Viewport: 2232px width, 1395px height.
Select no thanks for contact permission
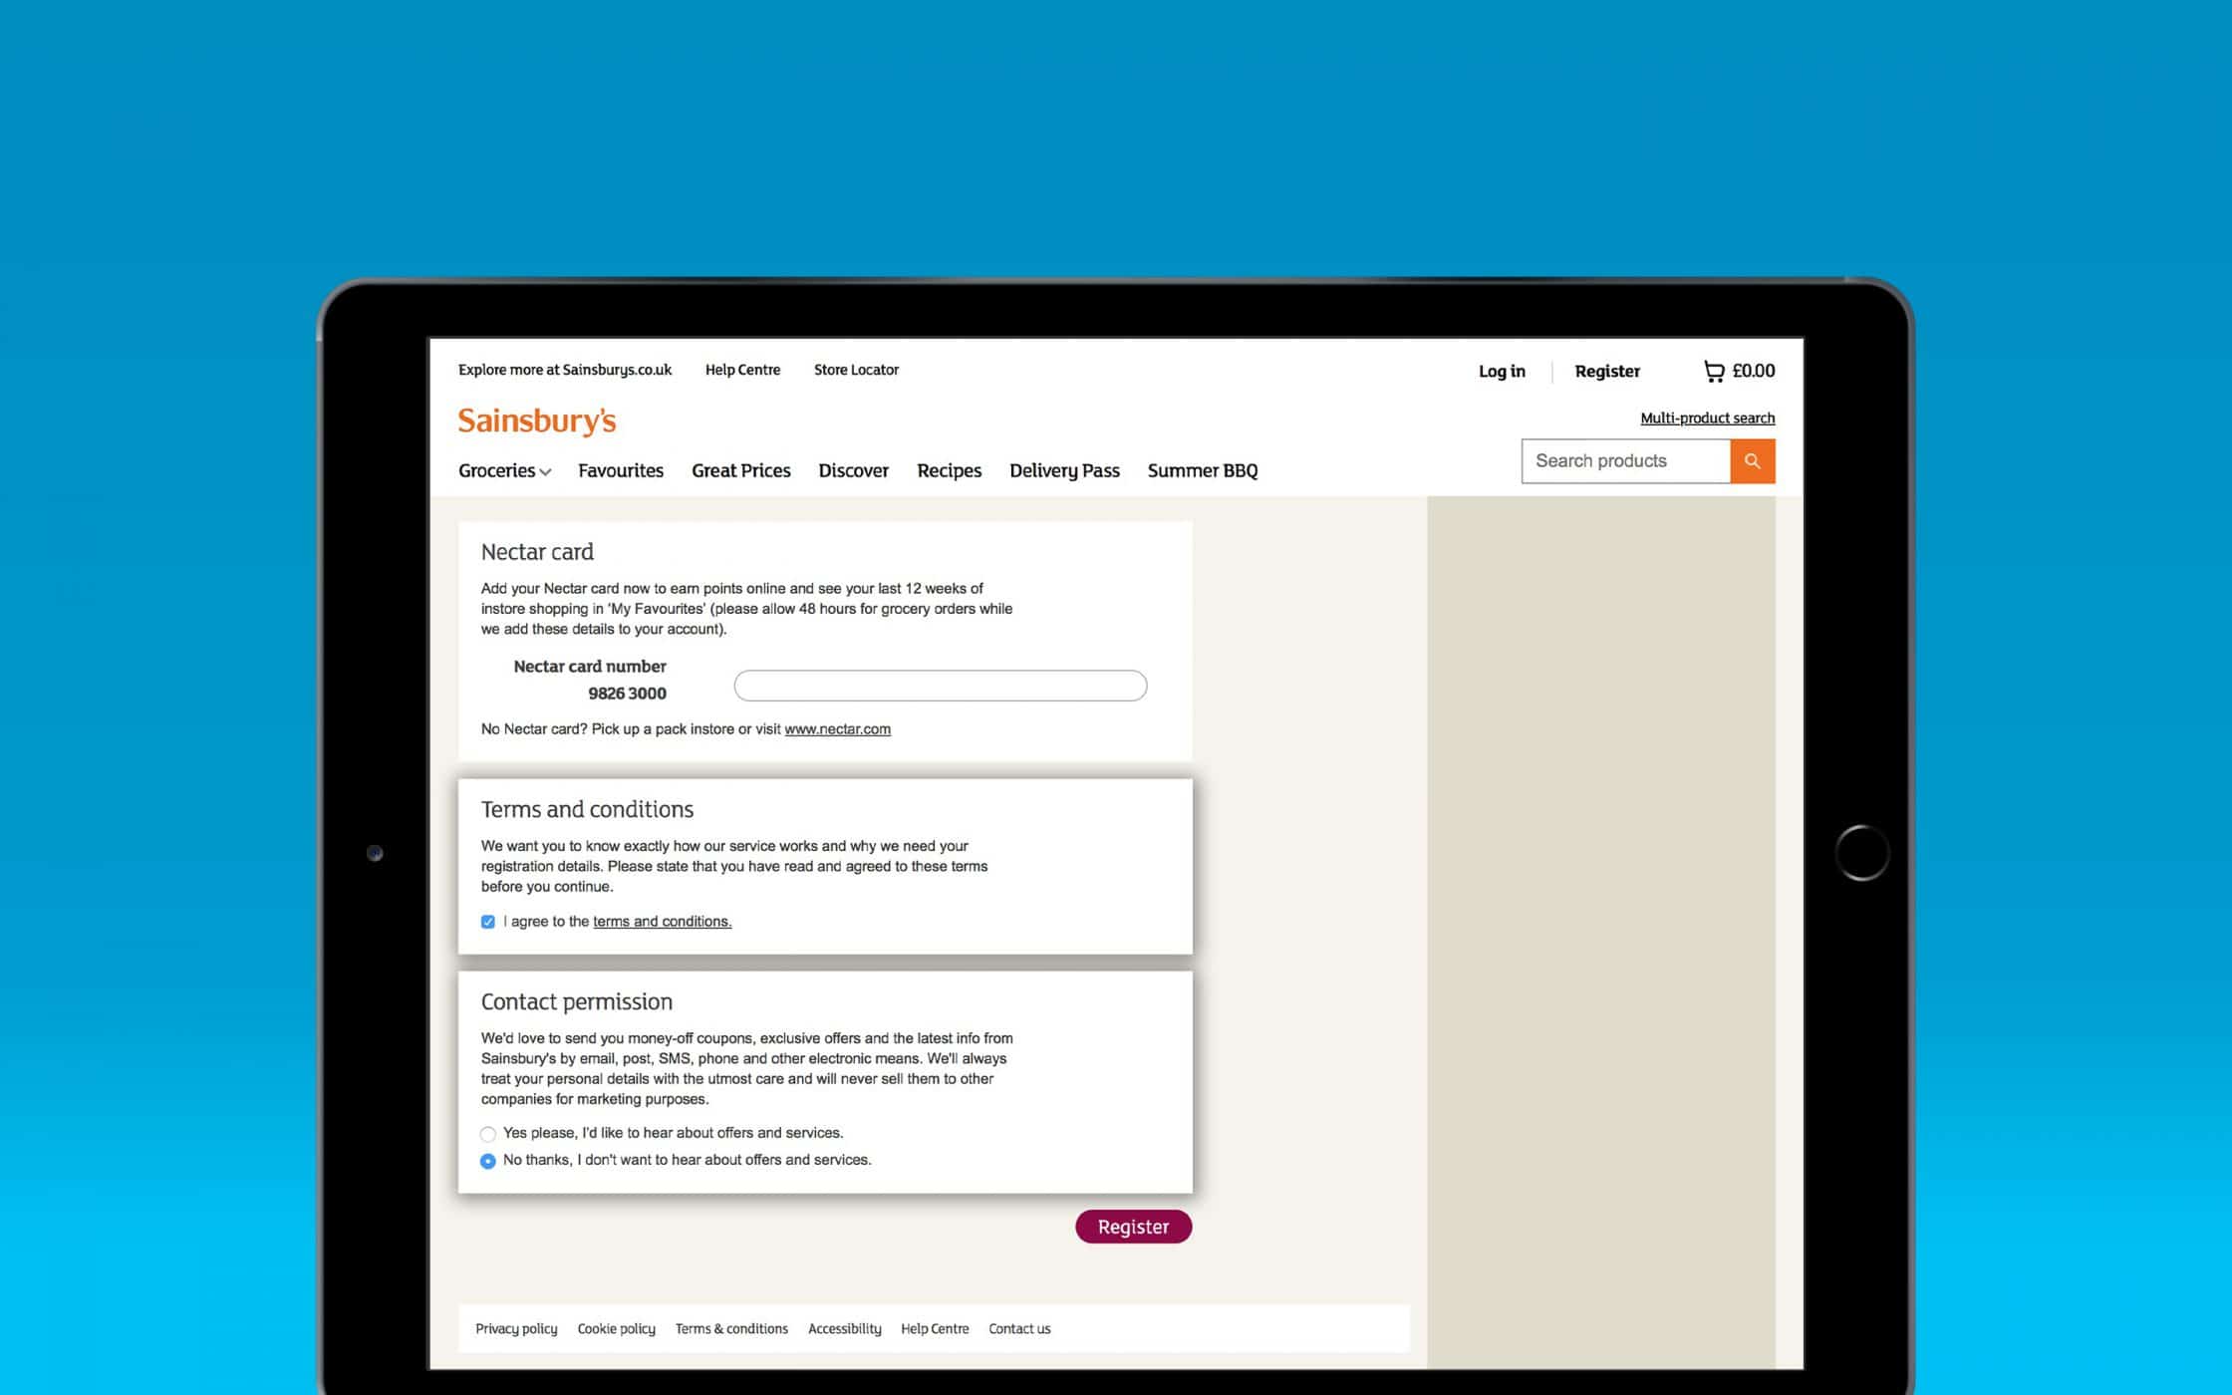click(x=487, y=1159)
